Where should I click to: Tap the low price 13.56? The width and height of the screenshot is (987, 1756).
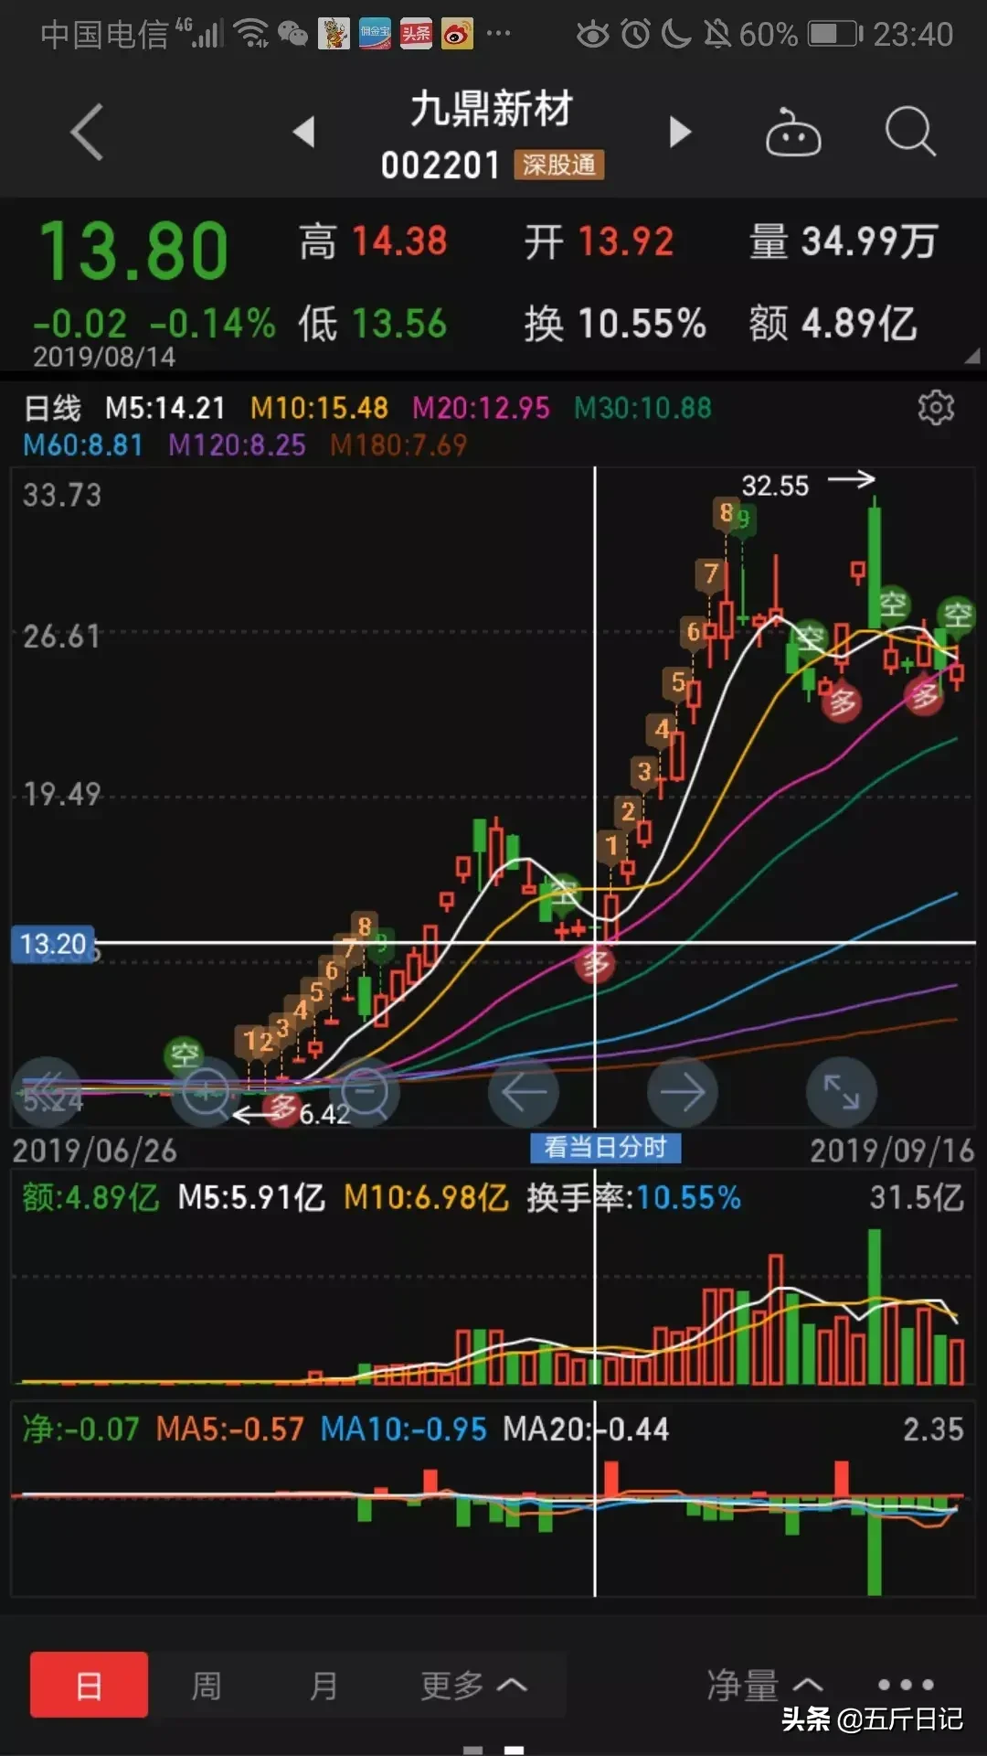(399, 324)
